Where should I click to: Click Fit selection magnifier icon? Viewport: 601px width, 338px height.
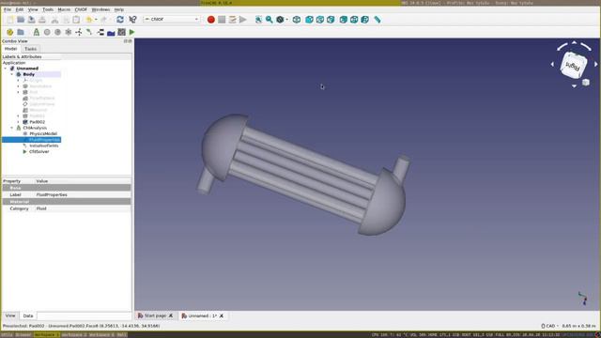point(270,20)
